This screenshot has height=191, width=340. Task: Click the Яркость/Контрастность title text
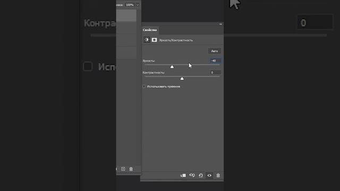click(176, 40)
